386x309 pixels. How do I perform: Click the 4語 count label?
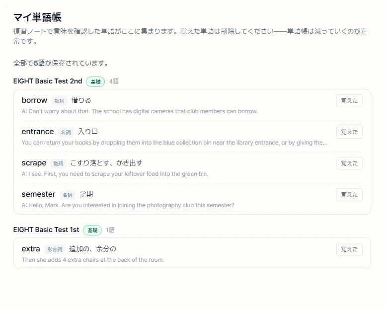114,81
